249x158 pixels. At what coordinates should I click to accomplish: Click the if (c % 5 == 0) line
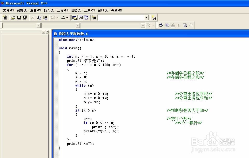tap(99, 123)
